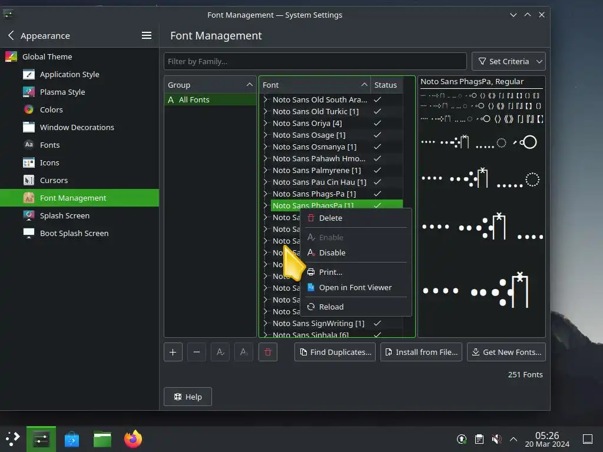Viewport: 603px width, 452px height.
Task: Click the minus button to remove a group
Action: 197,352
